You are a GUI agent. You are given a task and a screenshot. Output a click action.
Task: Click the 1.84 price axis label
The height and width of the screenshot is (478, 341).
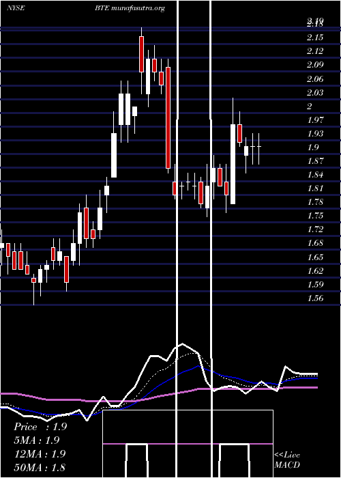point(315,175)
